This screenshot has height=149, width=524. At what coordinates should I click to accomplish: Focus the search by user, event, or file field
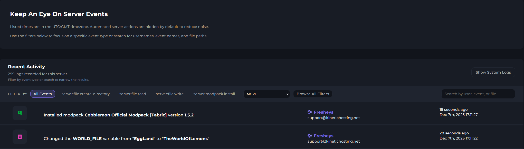click(478, 94)
